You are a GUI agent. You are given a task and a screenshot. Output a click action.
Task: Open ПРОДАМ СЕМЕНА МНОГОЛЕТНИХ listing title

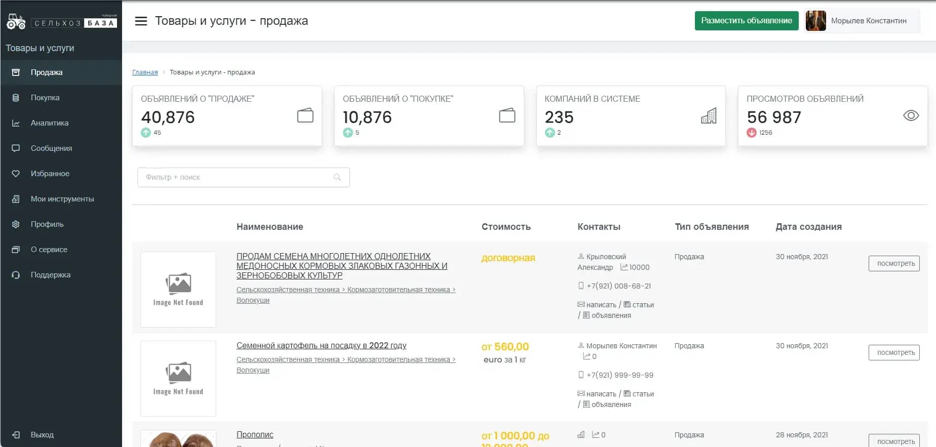click(x=342, y=266)
